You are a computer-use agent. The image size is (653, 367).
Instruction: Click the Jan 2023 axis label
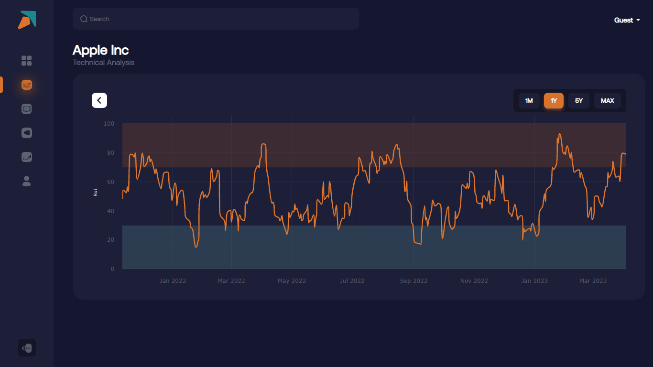(x=534, y=281)
